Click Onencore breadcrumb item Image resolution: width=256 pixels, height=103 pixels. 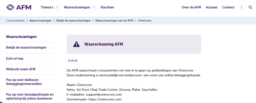144,21
